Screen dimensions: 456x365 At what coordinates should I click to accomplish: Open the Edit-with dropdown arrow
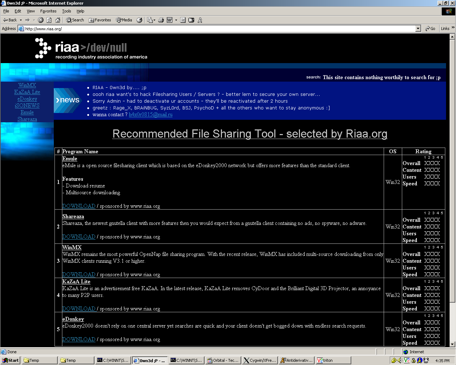[176, 20]
